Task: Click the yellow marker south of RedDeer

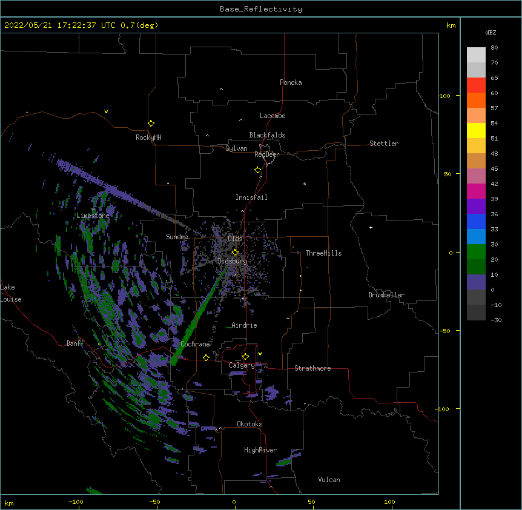Action: (x=258, y=170)
